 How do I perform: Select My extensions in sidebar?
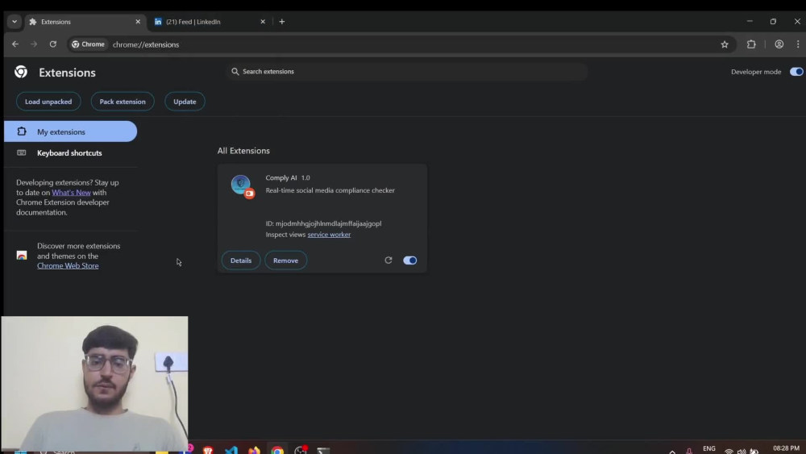(70, 131)
